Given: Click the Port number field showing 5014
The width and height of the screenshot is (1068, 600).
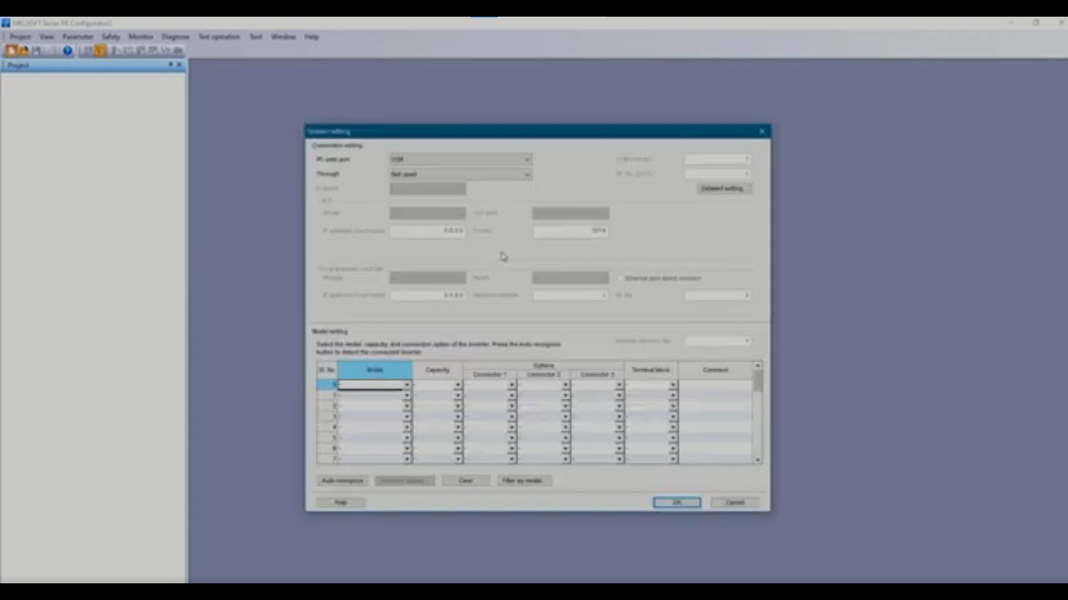Looking at the screenshot, I should click(571, 230).
